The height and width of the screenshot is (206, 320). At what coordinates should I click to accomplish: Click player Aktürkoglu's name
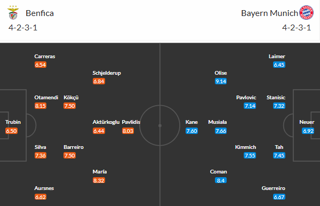106,122
